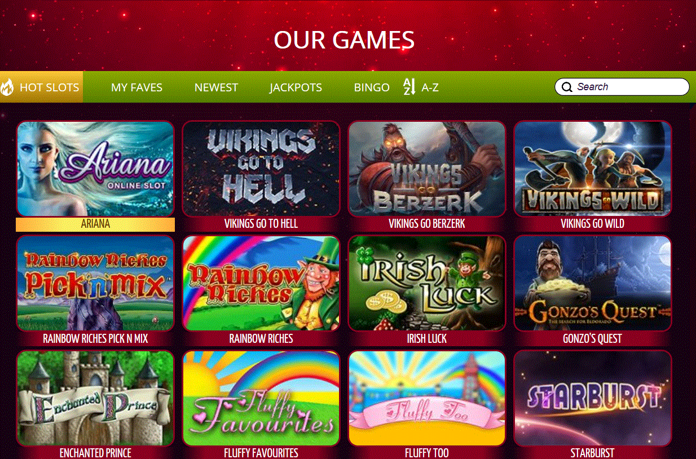696x459 pixels.
Task: Switch to the My Faves tab
Action: [x=136, y=87]
